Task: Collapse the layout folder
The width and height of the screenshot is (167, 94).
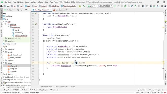Action: click(4, 52)
